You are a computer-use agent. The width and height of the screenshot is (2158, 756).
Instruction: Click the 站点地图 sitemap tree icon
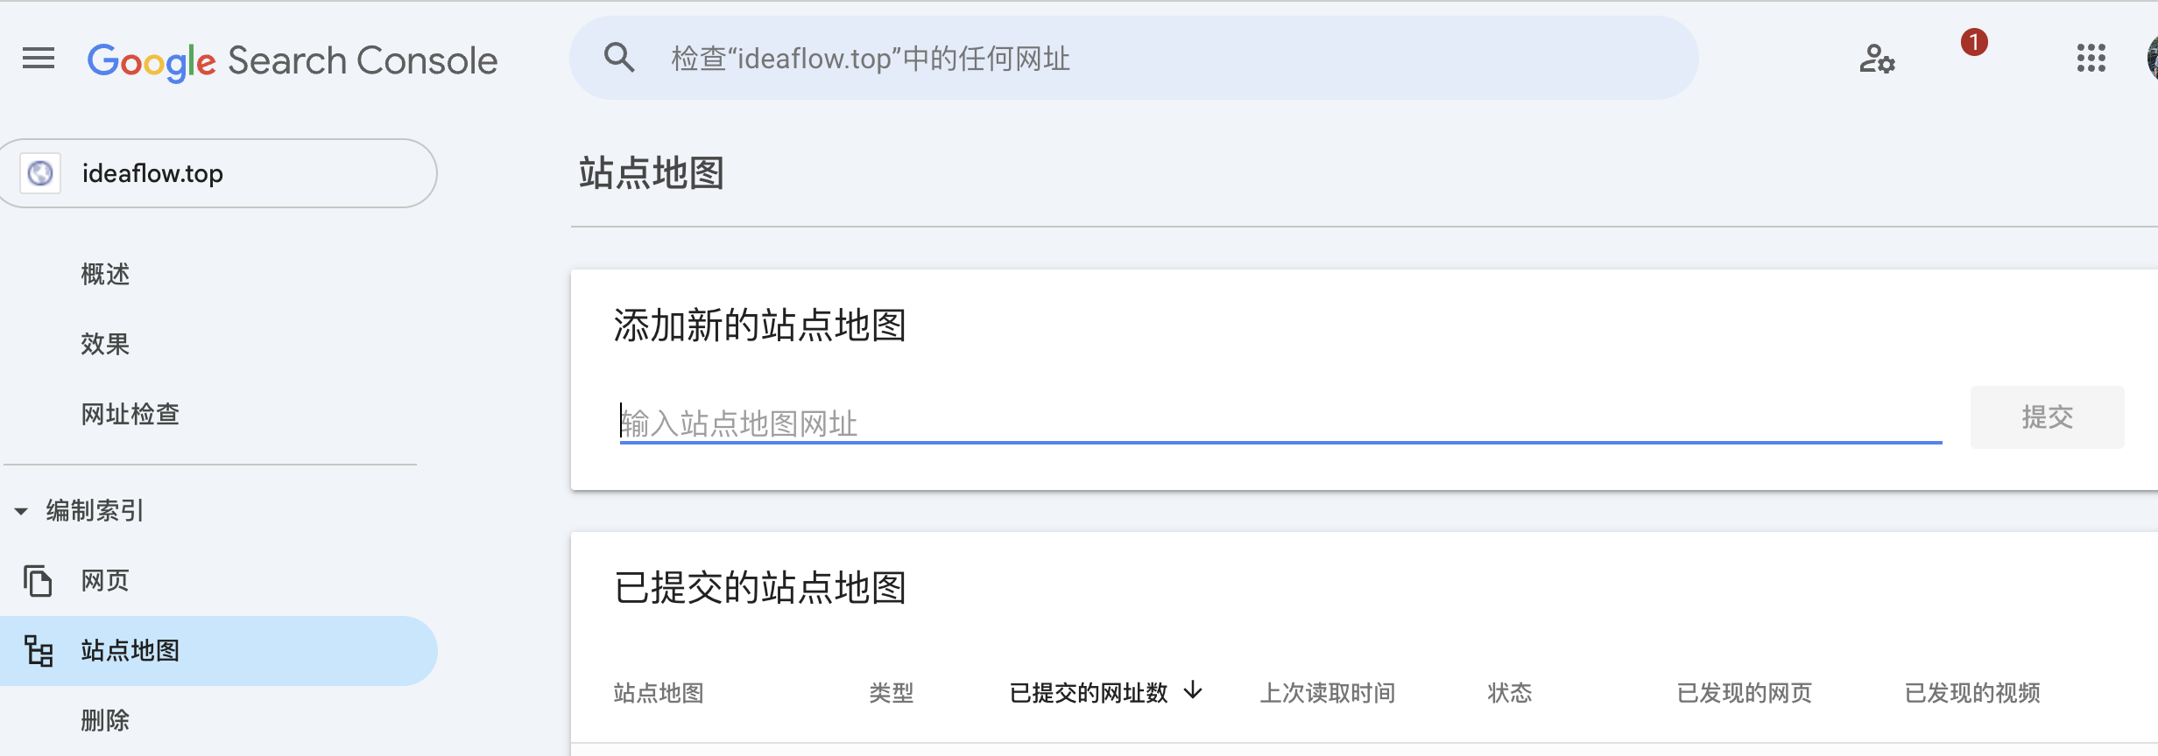click(x=39, y=651)
